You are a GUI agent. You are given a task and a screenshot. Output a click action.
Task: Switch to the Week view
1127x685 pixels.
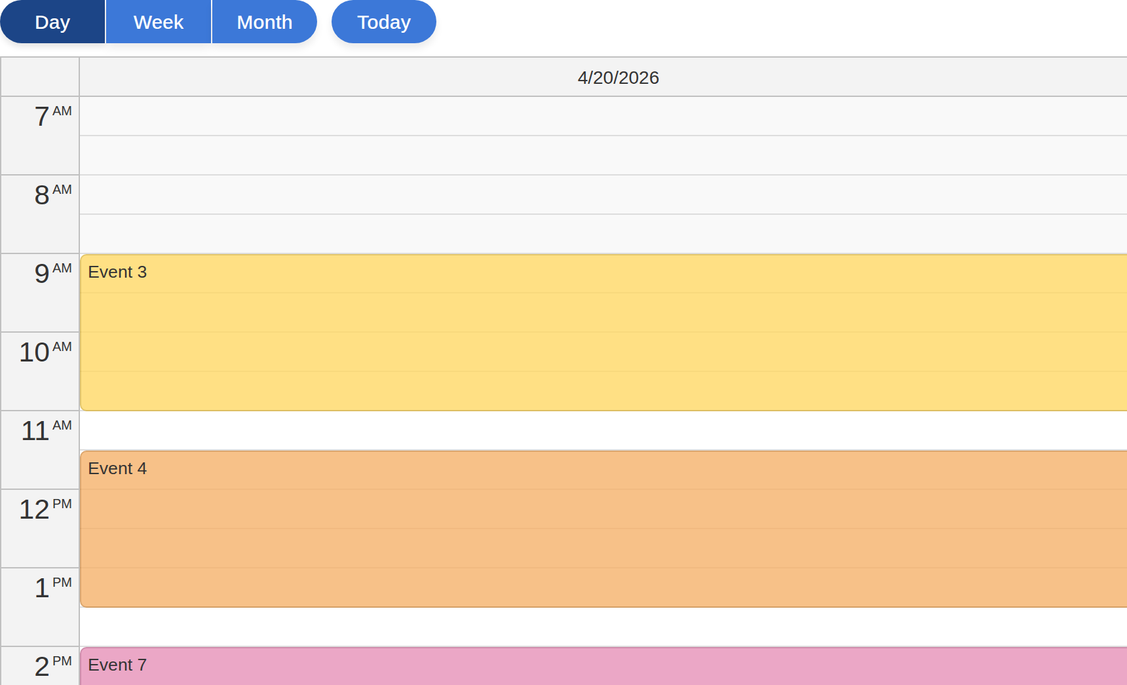pyautogui.click(x=159, y=22)
